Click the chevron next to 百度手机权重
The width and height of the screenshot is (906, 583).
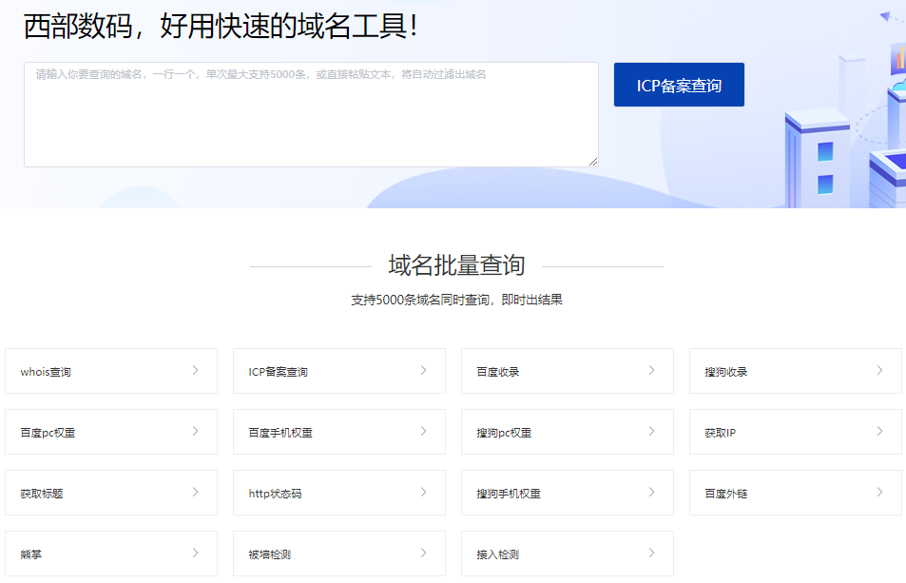423,432
